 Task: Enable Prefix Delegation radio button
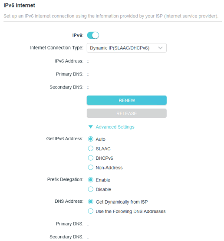pyautogui.click(x=91, y=180)
